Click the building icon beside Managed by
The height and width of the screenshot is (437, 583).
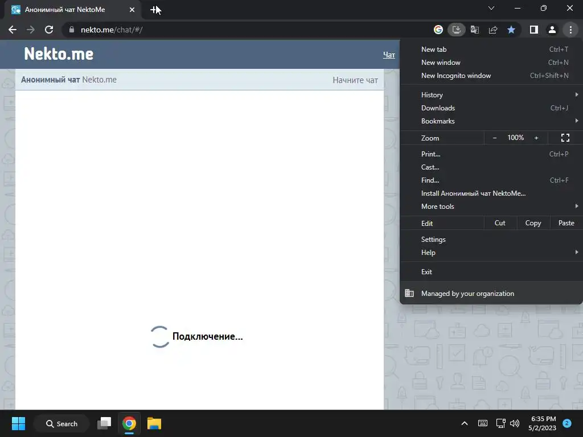(x=409, y=293)
